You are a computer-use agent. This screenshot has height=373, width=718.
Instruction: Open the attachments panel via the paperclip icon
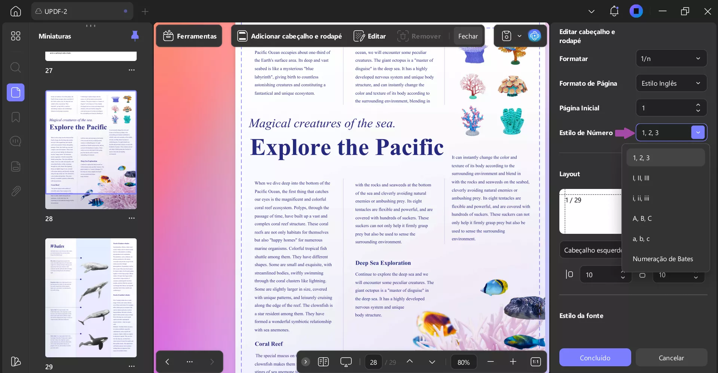click(15, 191)
